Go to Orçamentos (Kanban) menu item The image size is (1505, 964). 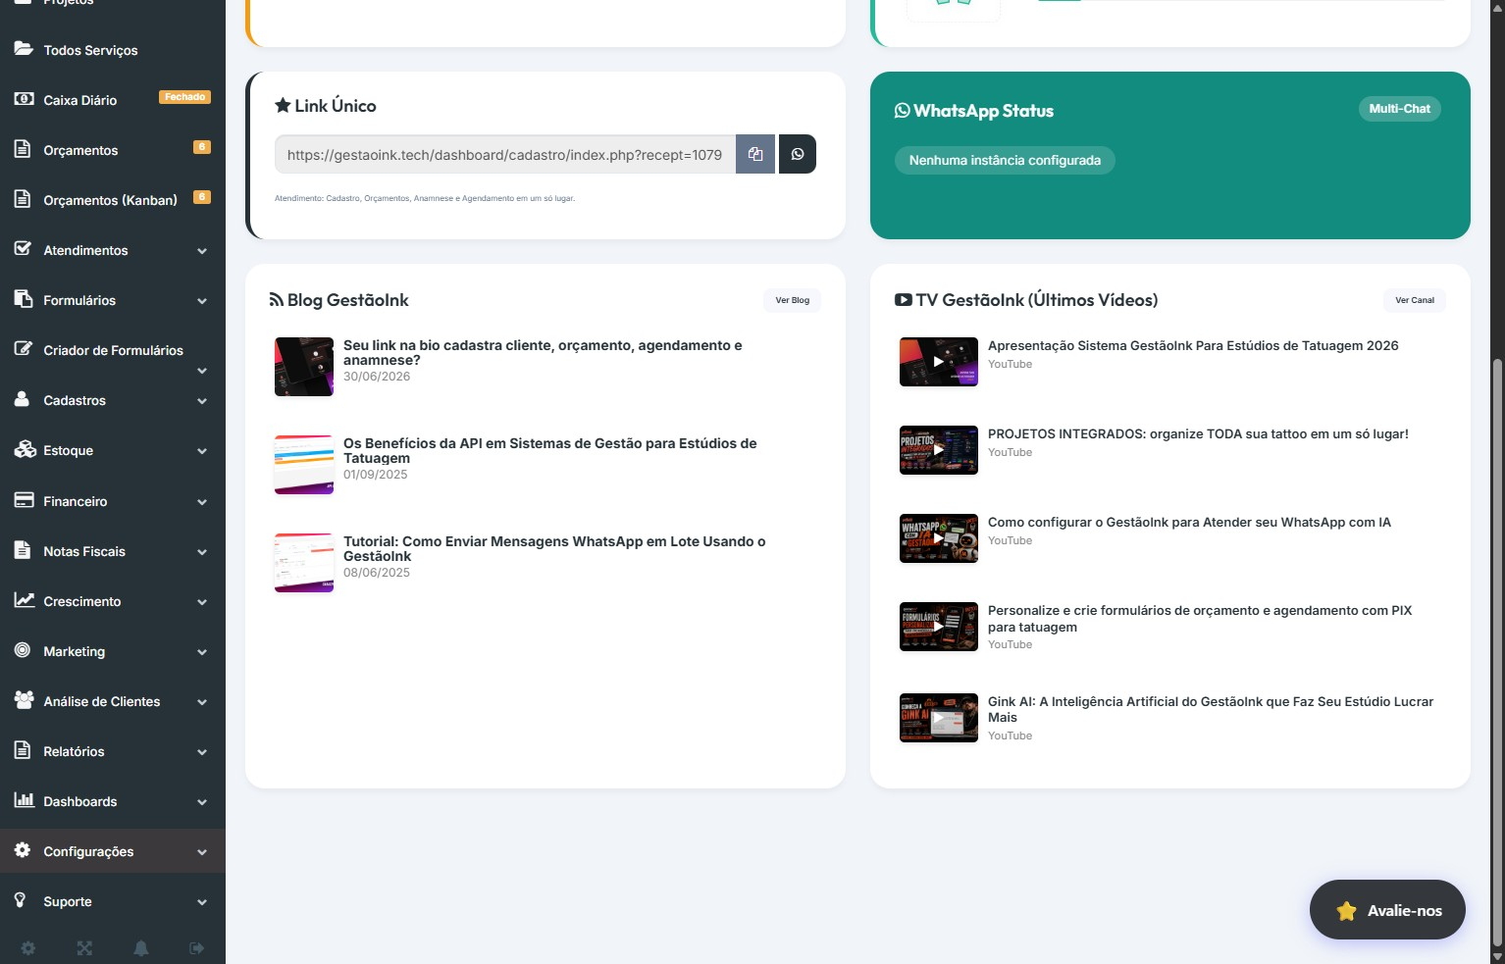113,200
